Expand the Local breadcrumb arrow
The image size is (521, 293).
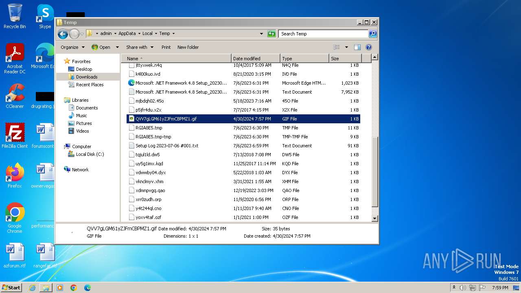[x=156, y=34]
